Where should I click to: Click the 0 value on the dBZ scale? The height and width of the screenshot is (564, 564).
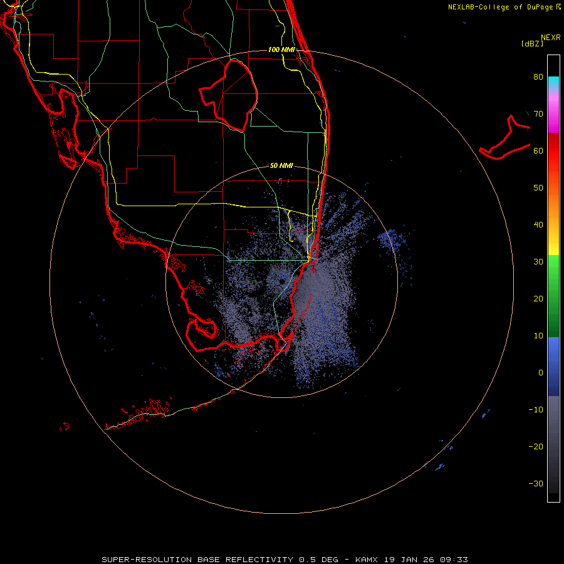pyautogui.click(x=541, y=373)
